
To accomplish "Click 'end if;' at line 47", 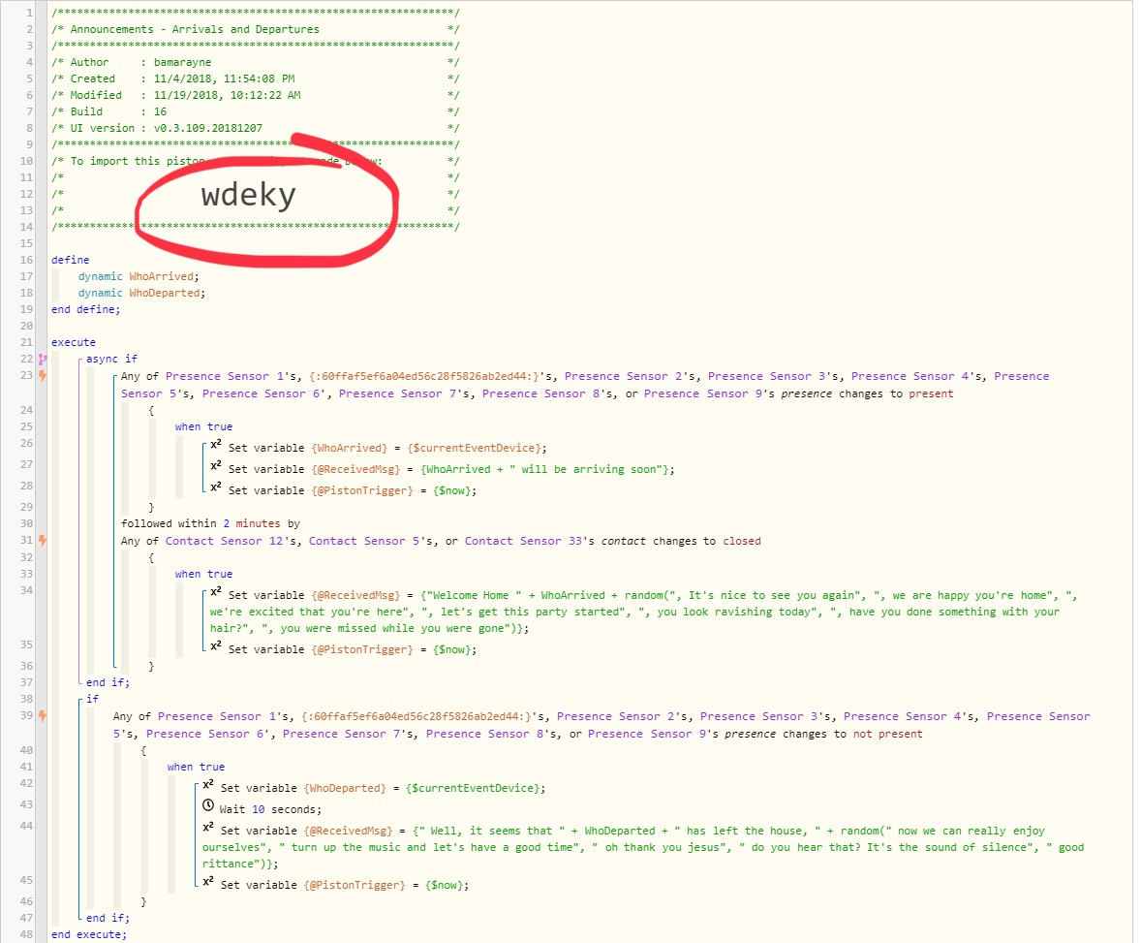I will (x=108, y=918).
